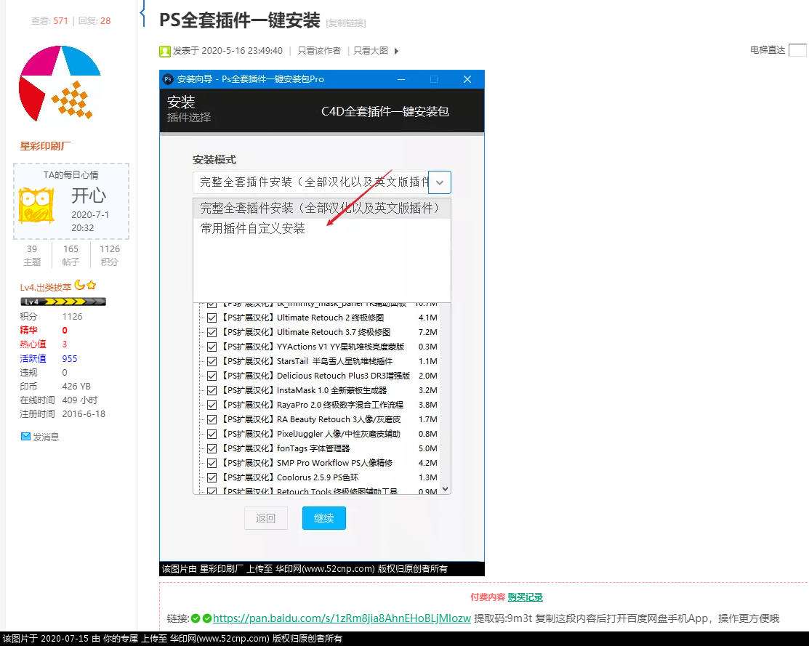809x646 pixels.
Task: Click the daily mood owl emoticon
Action: (36, 206)
